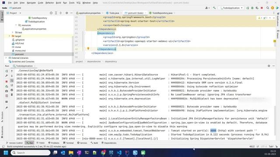Open the Navigate menu
Image resolution: width=280 pixels, height=157 pixels.
tap(31, 3)
